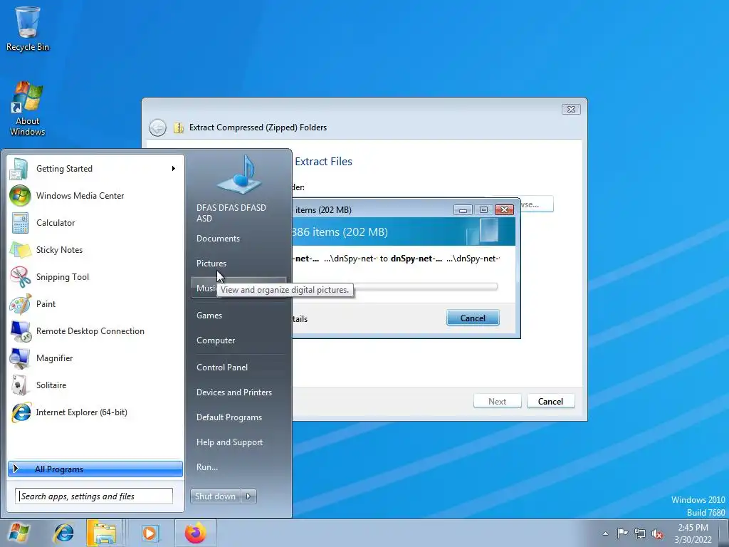Open Documents from Start menu

point(218,239)
